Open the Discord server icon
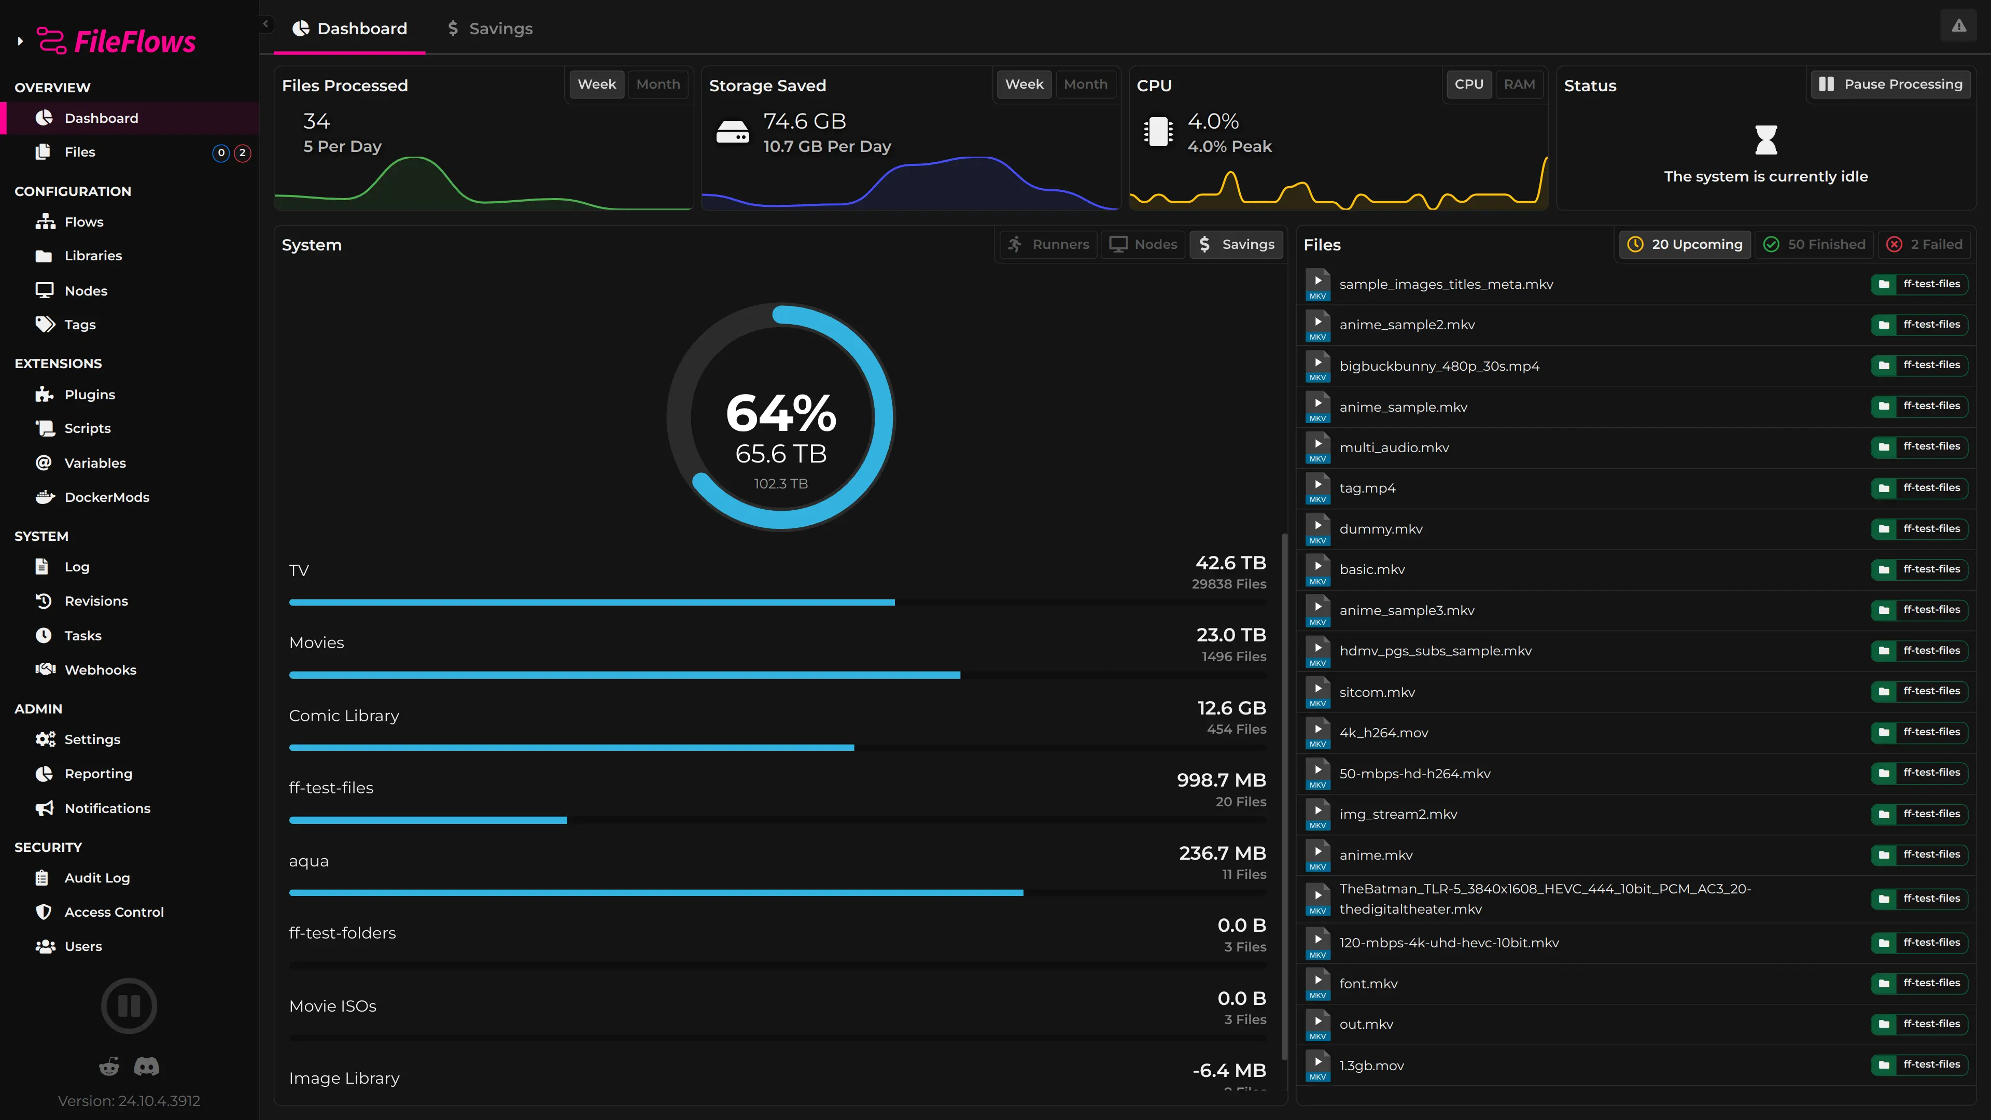Image resolution: width=1991 pixels, height=1120 pixels. (x=147, y=1067)
